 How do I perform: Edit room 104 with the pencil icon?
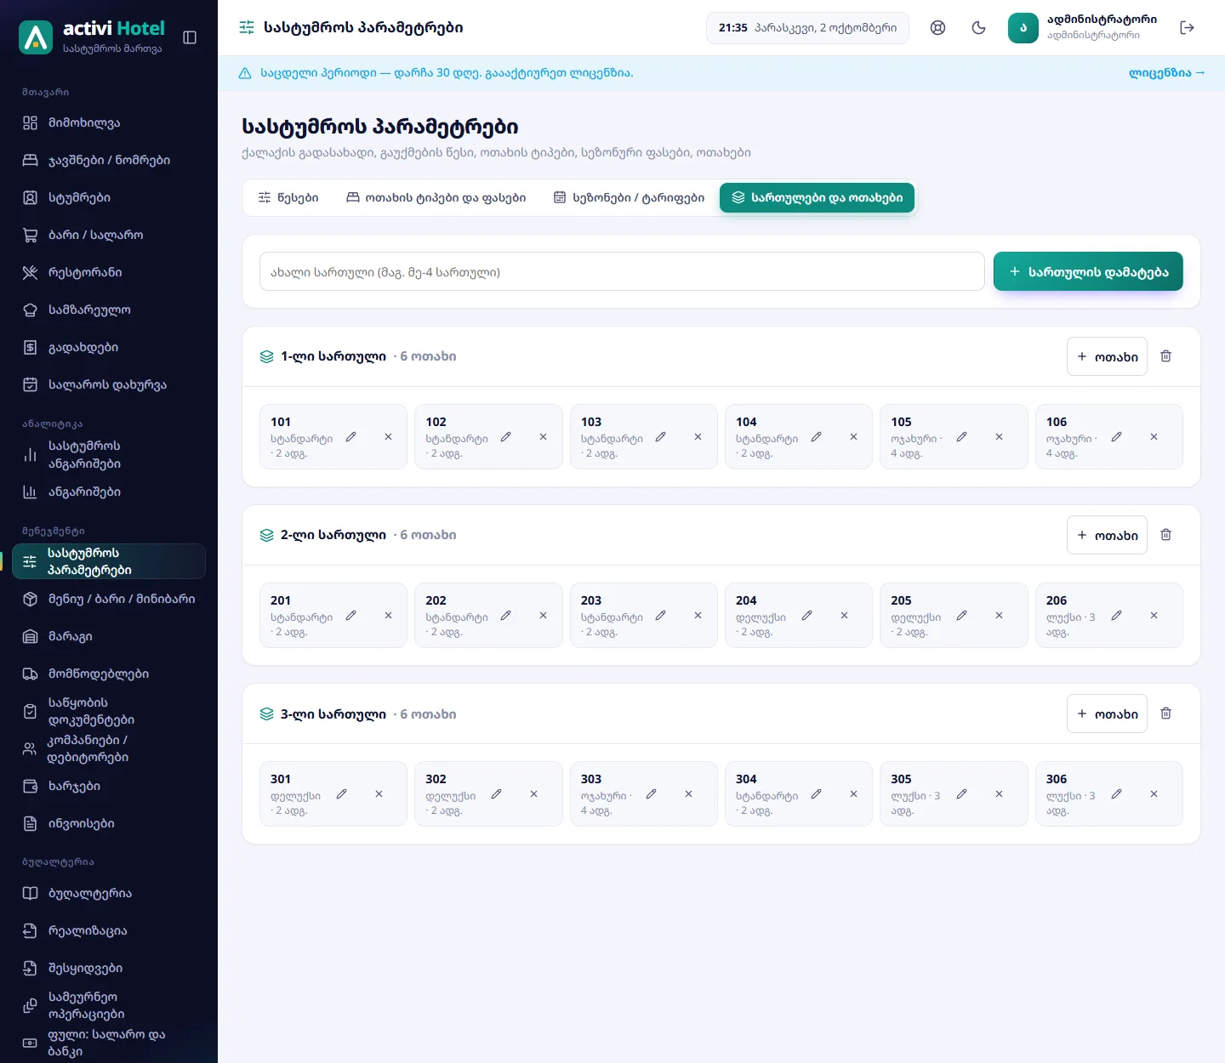point(816,437)
